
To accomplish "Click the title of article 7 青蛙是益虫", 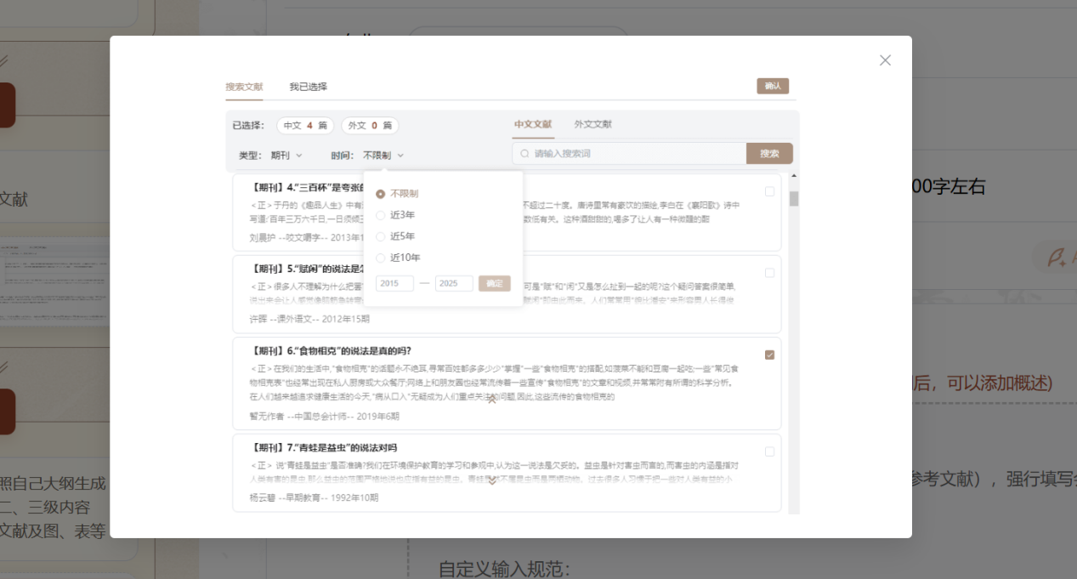I will click(325, 448).
